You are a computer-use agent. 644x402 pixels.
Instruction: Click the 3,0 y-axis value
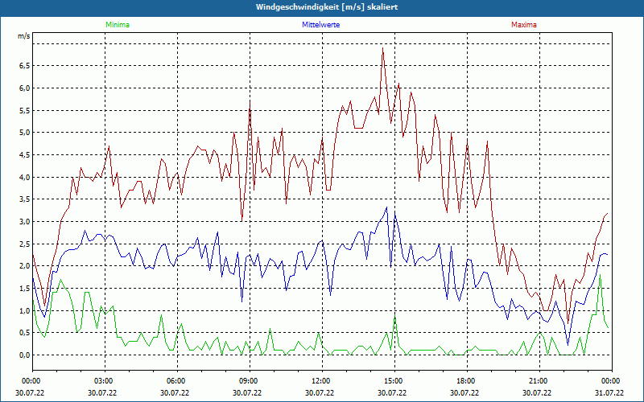tap(25, 222)
